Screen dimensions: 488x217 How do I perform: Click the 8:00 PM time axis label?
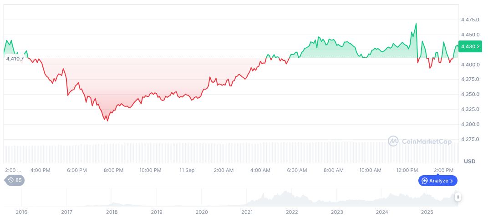113,170
